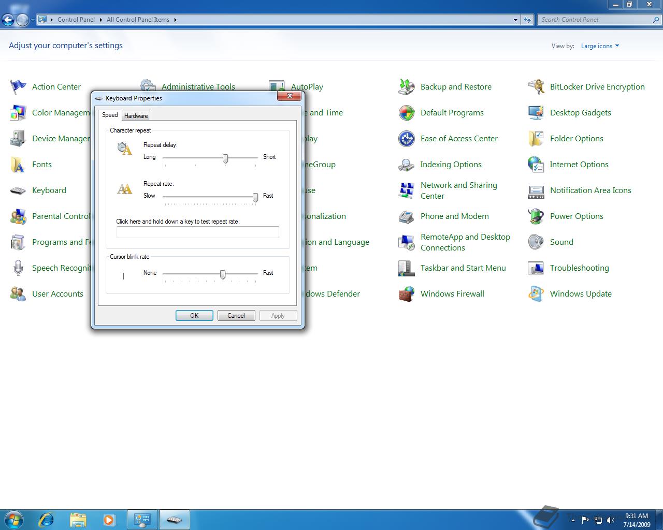Click All Control Panel Items breadcrumb

coord(138,20)
